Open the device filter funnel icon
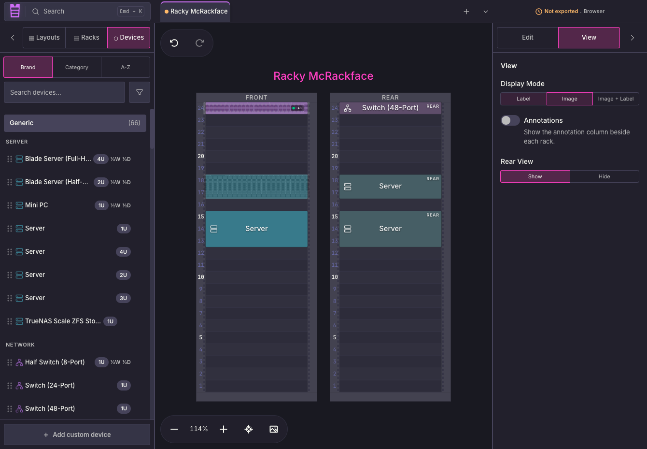This screenshot has width=647, height=449. click(140, 92)
